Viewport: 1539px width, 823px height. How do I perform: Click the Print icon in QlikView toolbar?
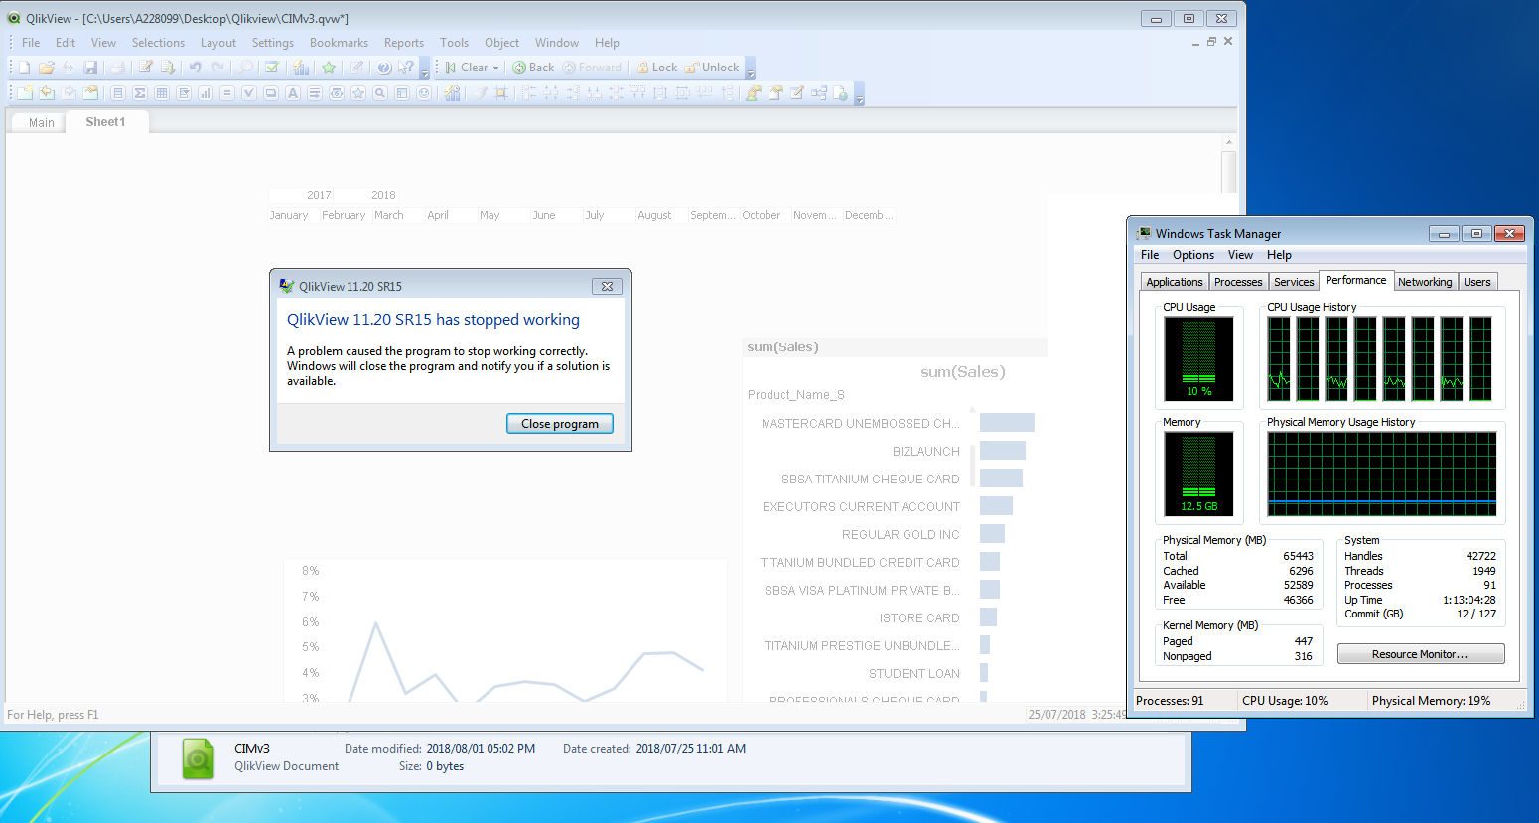[117, 68]
